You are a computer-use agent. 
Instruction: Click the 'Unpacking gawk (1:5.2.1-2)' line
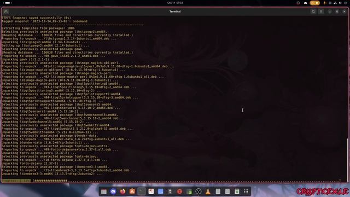[x=29, y=60]
